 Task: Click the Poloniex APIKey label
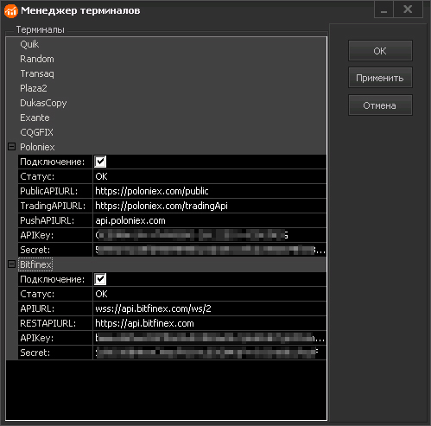click(x=37, y=235)
